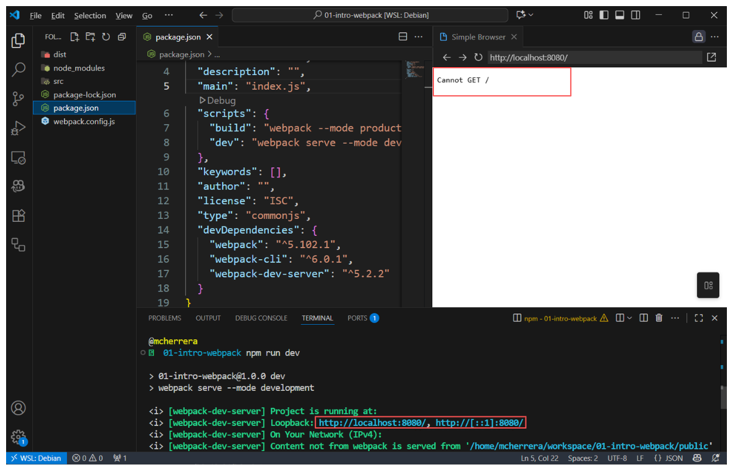Expand the src folder

click(x=58, y=81)
